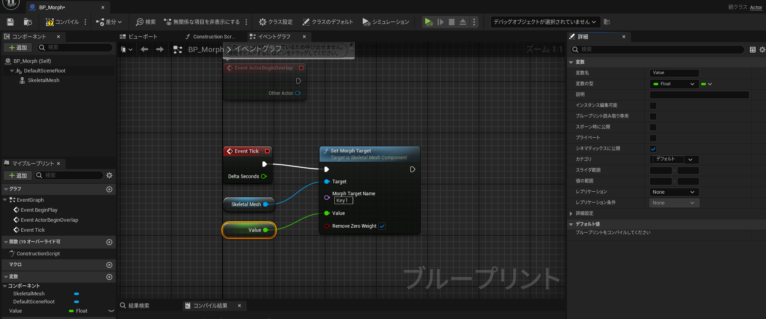
Task: Click My Blueprint search field
Action: pyautogui.click(x=69, y=175)
